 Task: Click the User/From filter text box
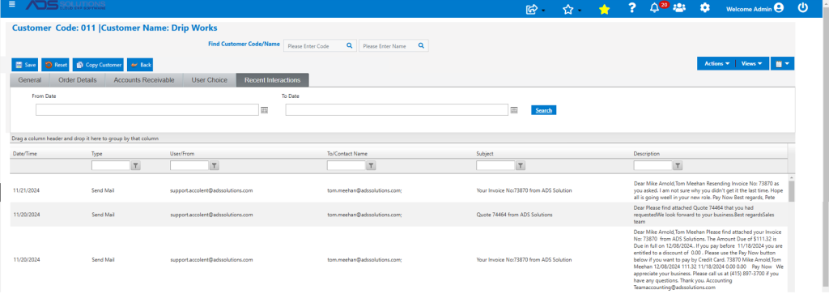pos(189,165)
